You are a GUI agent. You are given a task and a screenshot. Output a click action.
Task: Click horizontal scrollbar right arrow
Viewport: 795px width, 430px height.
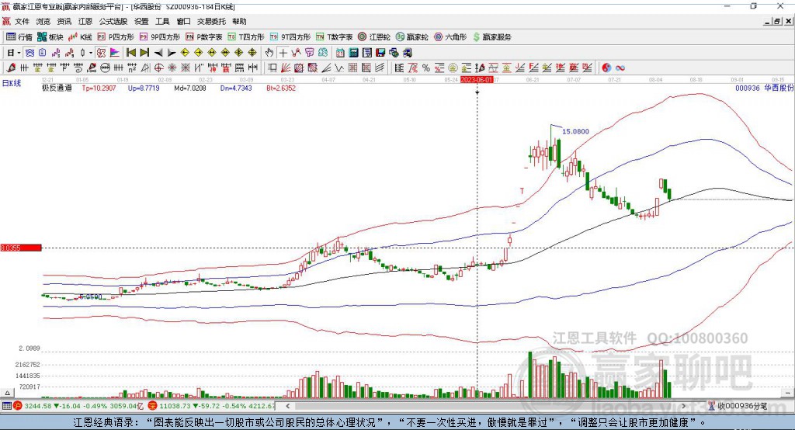point(683,406)
